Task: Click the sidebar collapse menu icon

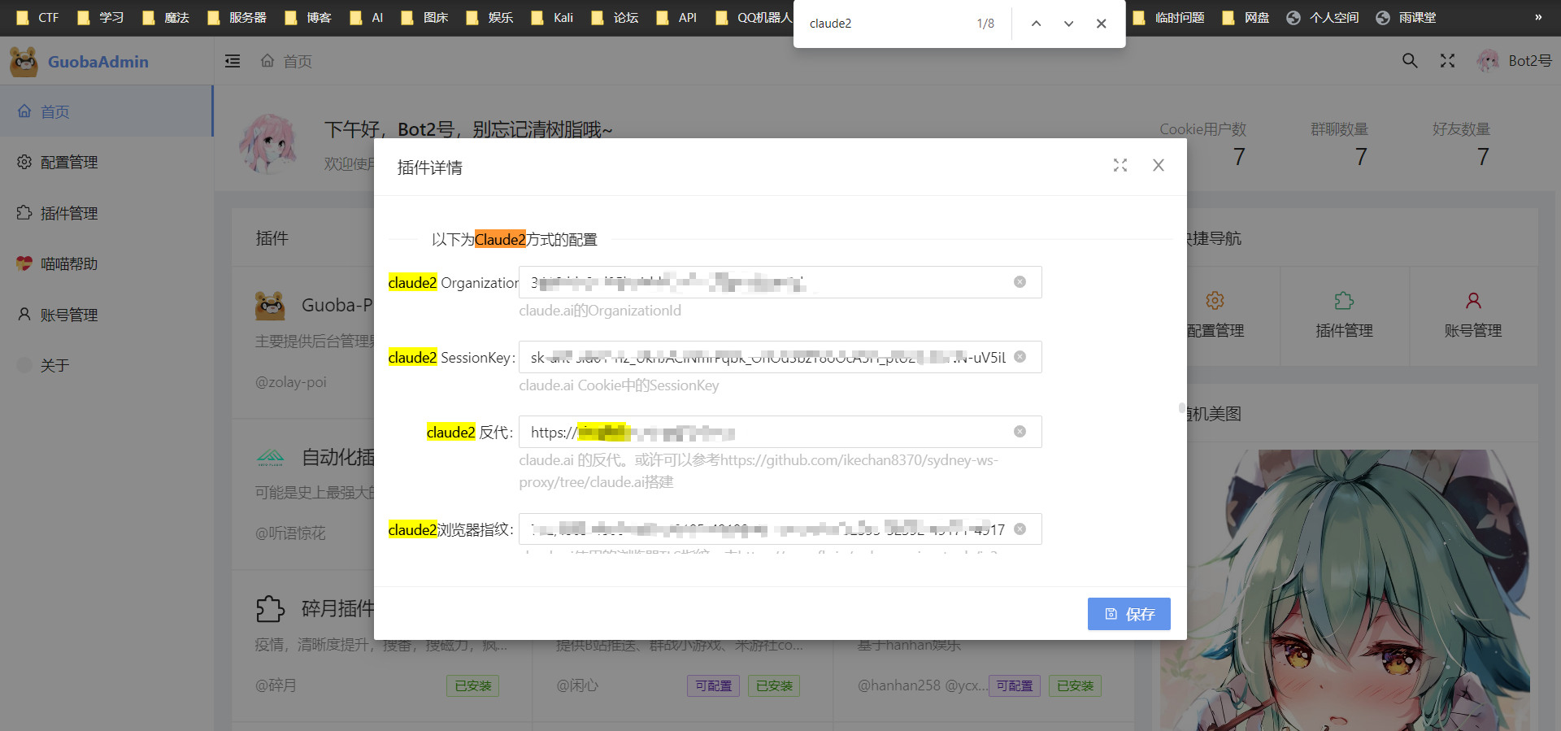Action: (x=233, y=61)
